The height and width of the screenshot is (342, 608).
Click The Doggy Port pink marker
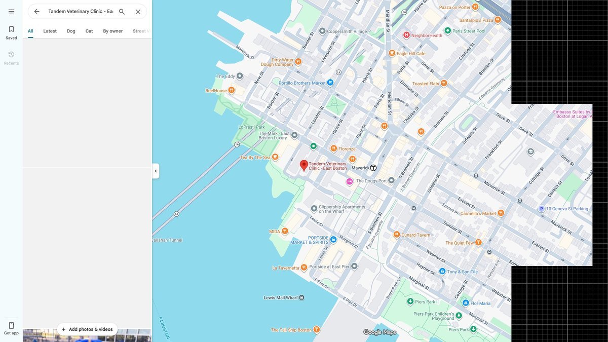(349, 181)
